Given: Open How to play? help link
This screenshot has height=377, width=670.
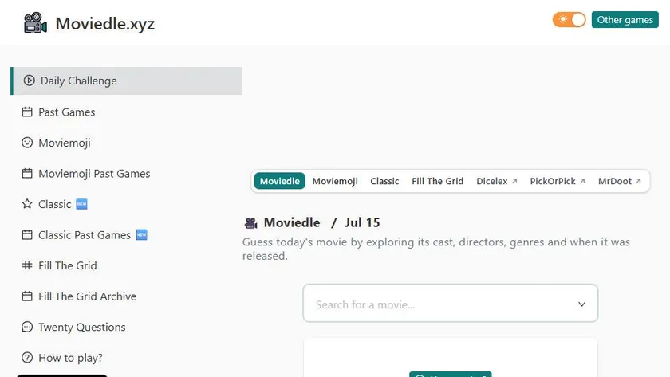Looking at the screenshot, I should (x=70, y=358).
